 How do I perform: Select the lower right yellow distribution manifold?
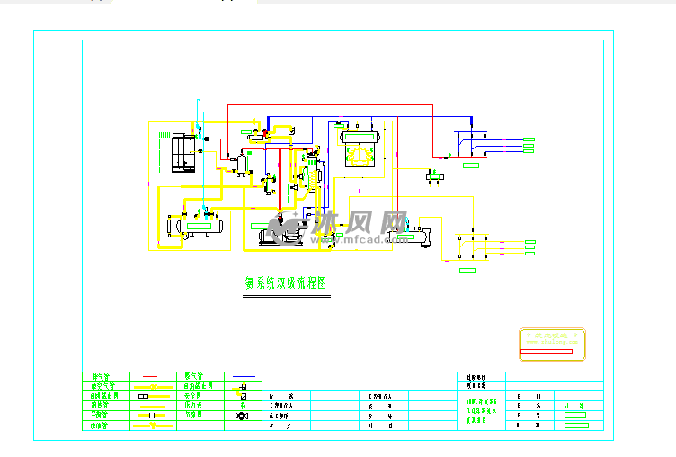pyautogui.click(x=471, y=244)
